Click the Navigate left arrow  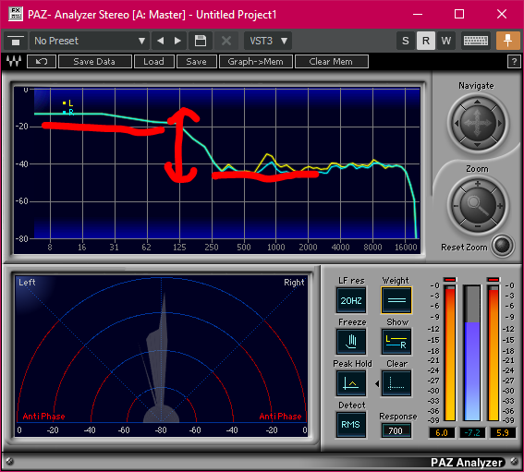click(x=456, y=123)
